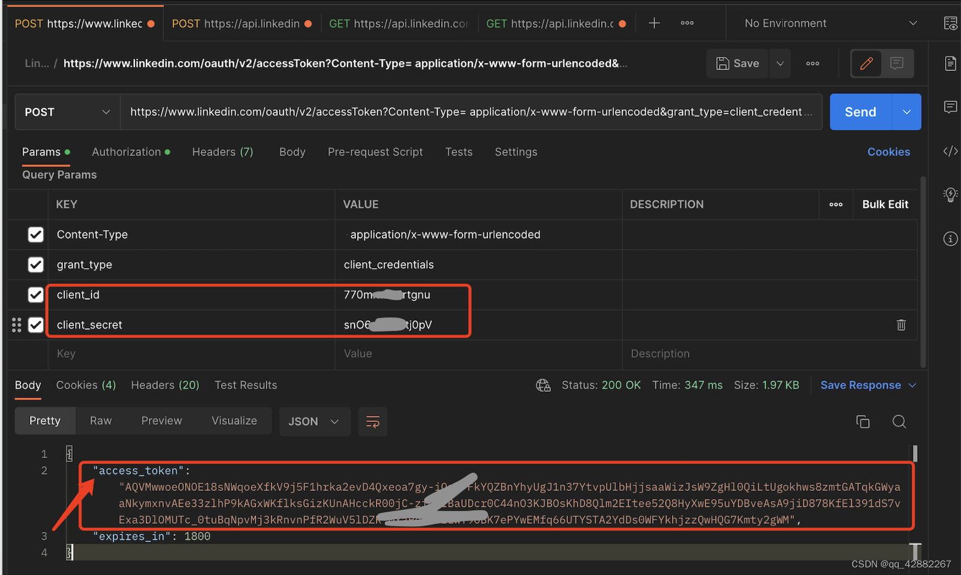Viewport: 961px width, 575px height.
Task: Click the Save button
Action: (738, 63)
